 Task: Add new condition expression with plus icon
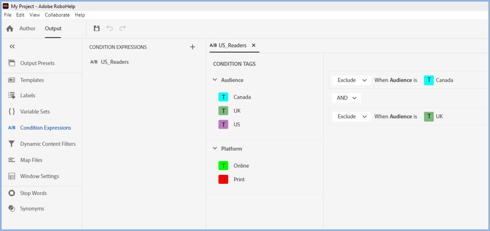[193, 47]
